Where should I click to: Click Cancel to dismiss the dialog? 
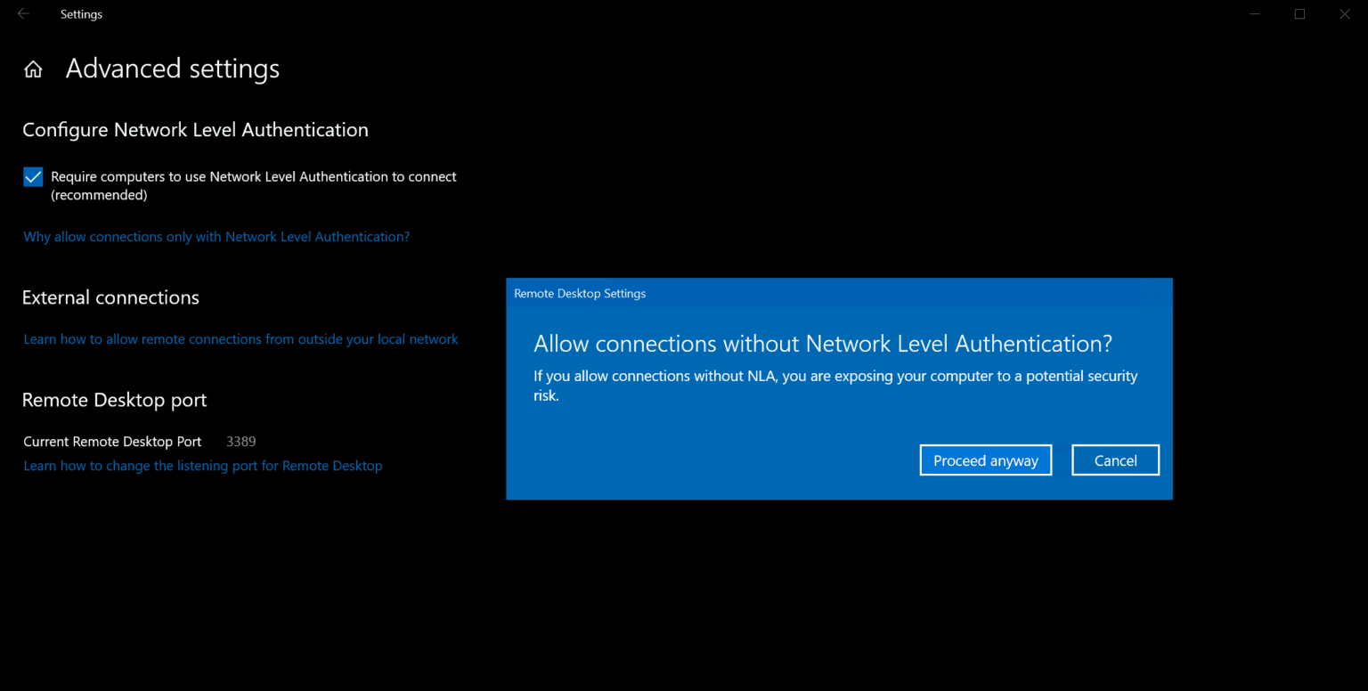click(x=1115, y=459)
